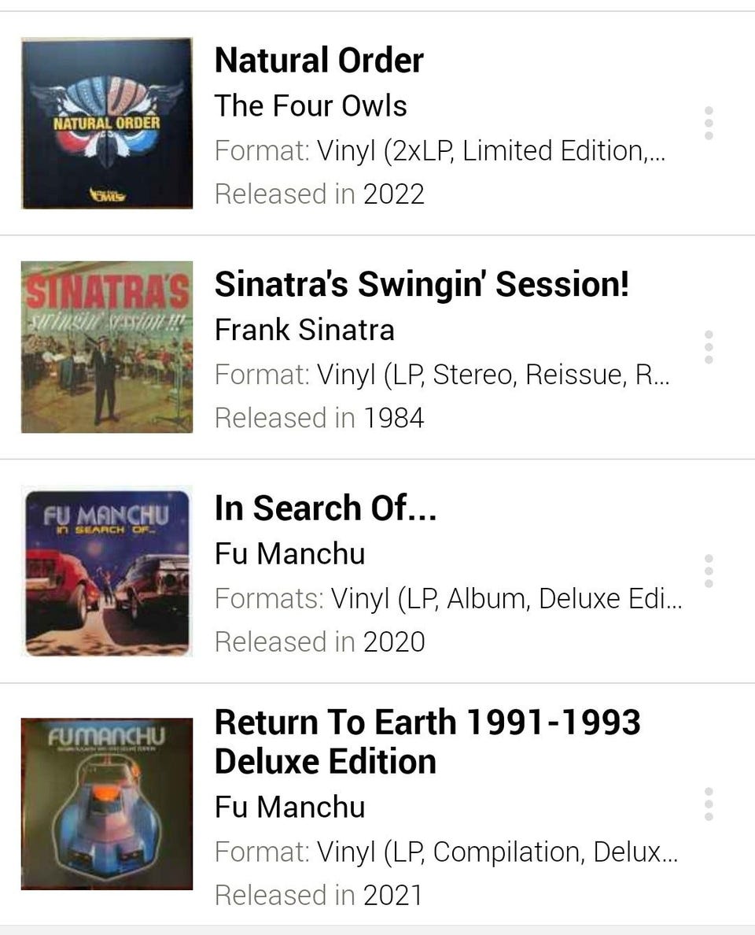Image resolution: width=755 pixels, height=935 pixels.
Task: Select Fu Manchu under Return To Earth
Action: (x=289, y=807)
